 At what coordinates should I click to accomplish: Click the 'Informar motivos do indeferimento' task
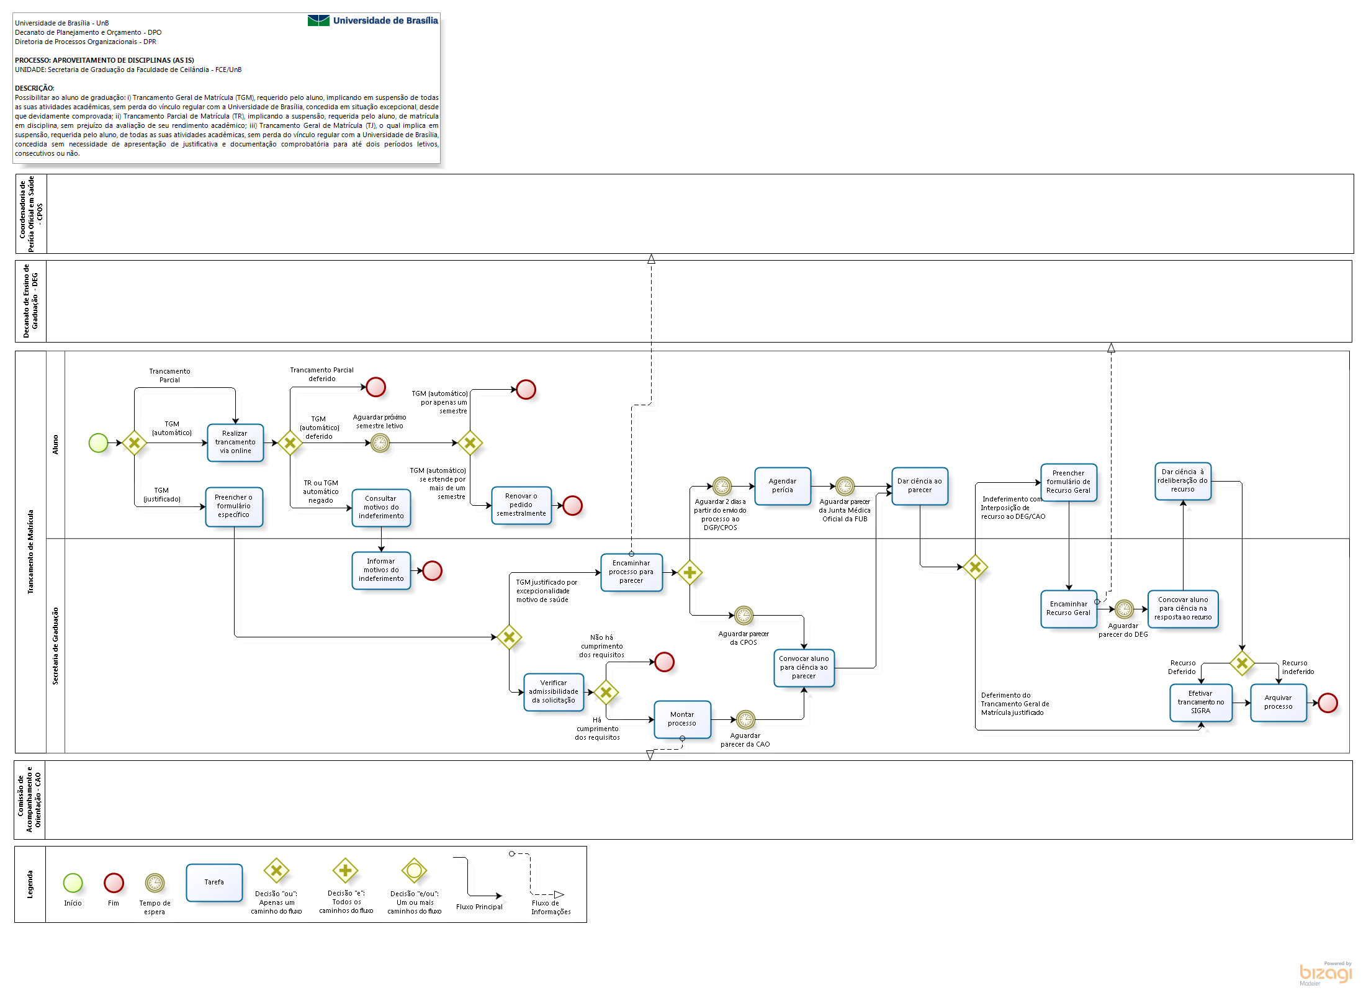[x=381, y=570]
